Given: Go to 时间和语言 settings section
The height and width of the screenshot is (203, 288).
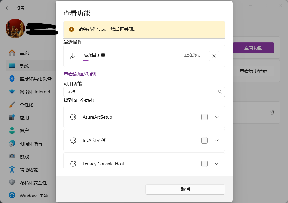Looking at the screenshot, I should pyautogui.click(x=31, y=144).
